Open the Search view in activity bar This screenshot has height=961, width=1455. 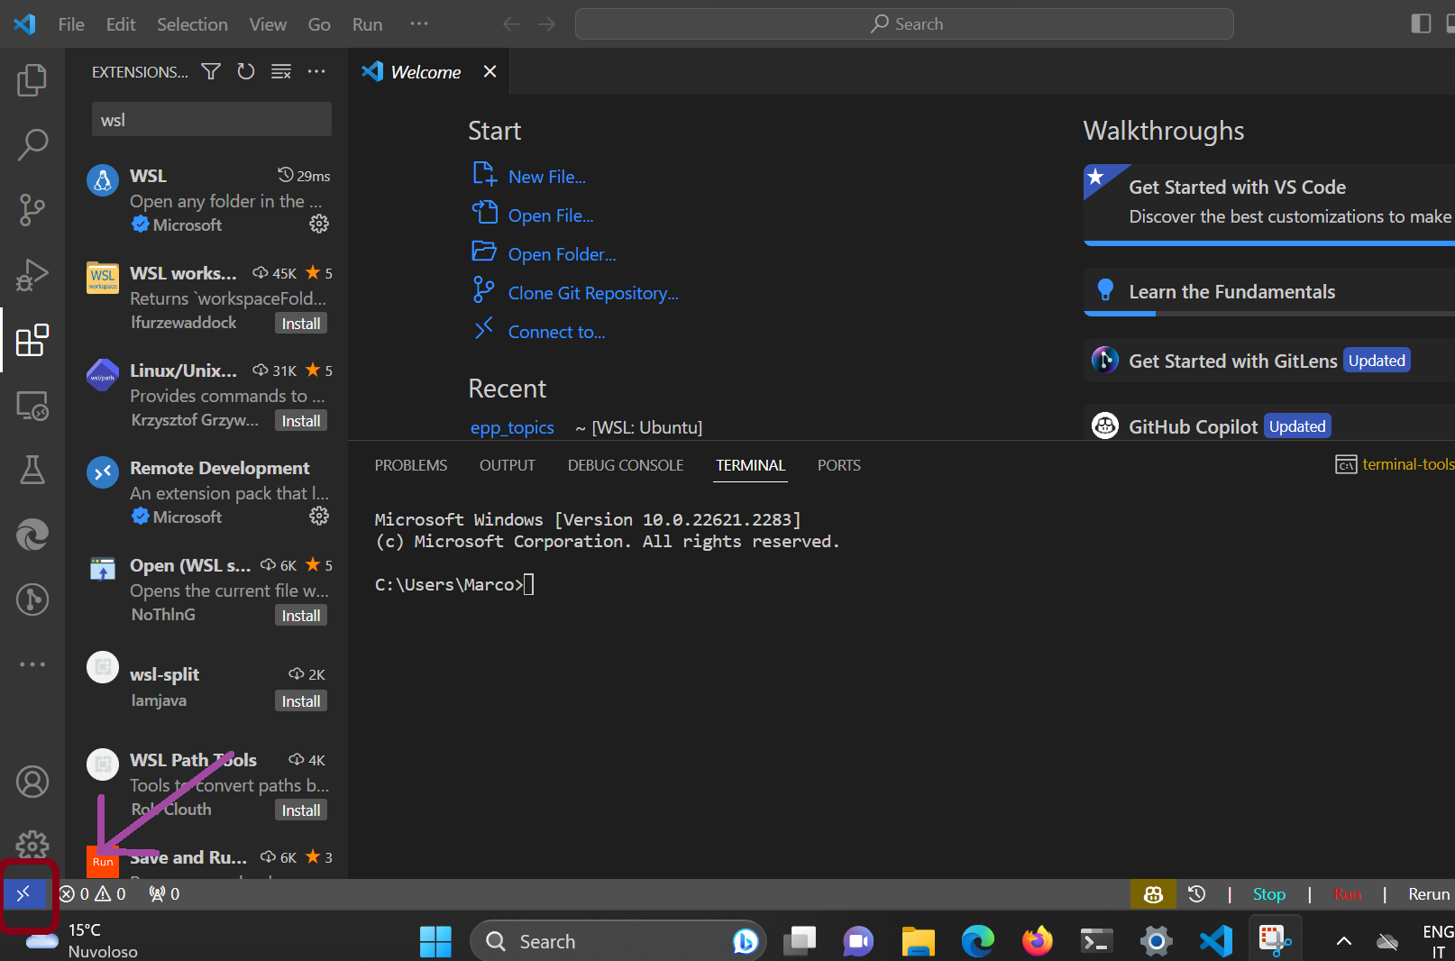coord(32,144)
